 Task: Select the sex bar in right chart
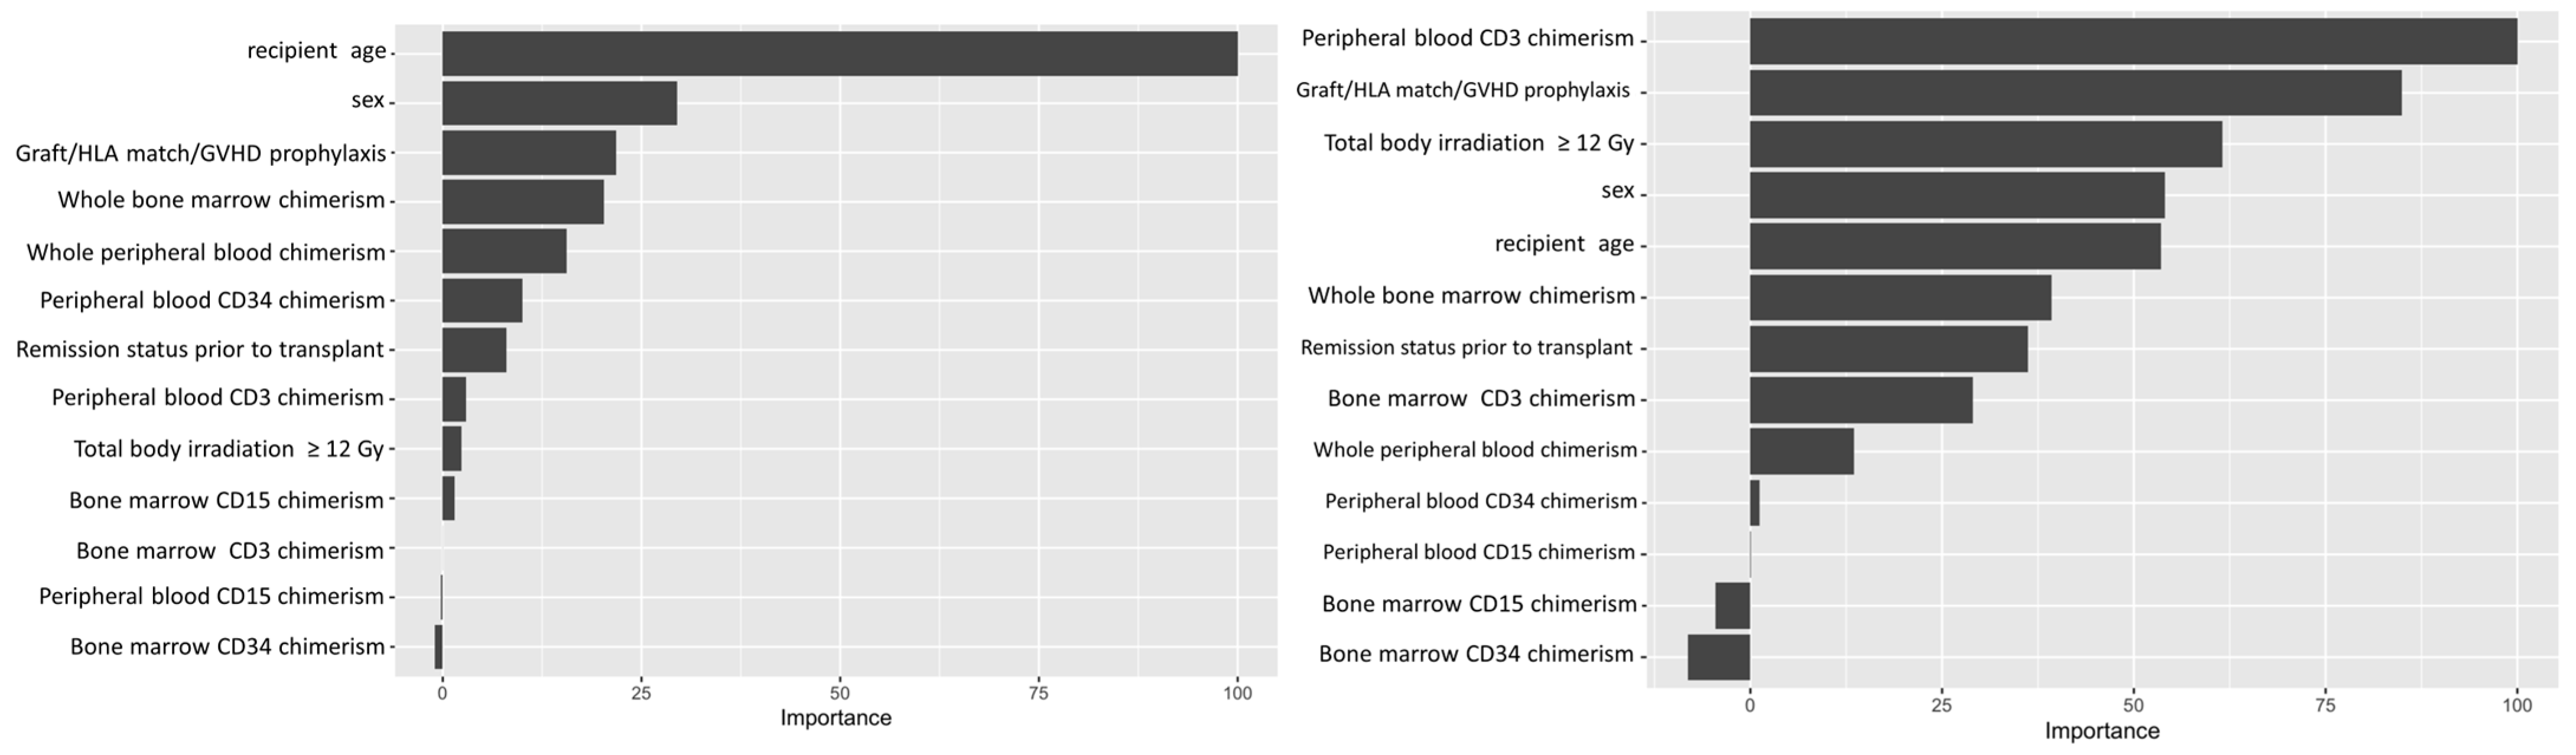[1956, 195]
